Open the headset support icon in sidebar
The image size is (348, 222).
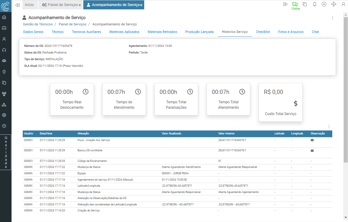click(4, 50)
